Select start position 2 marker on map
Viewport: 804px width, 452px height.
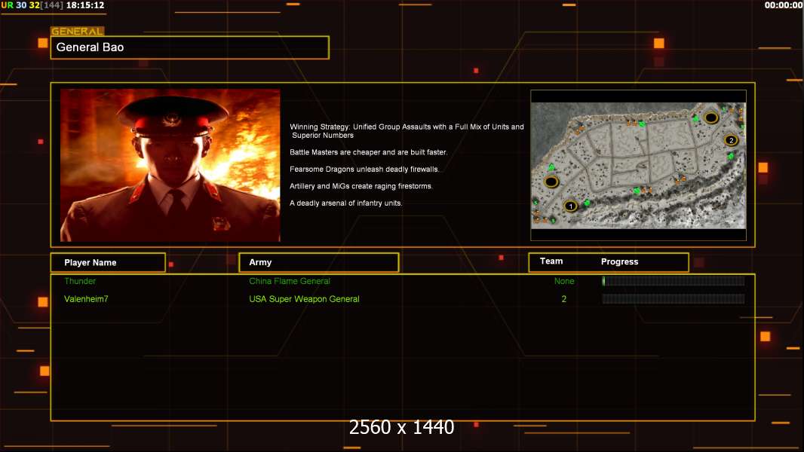click(x=732, y=140)
